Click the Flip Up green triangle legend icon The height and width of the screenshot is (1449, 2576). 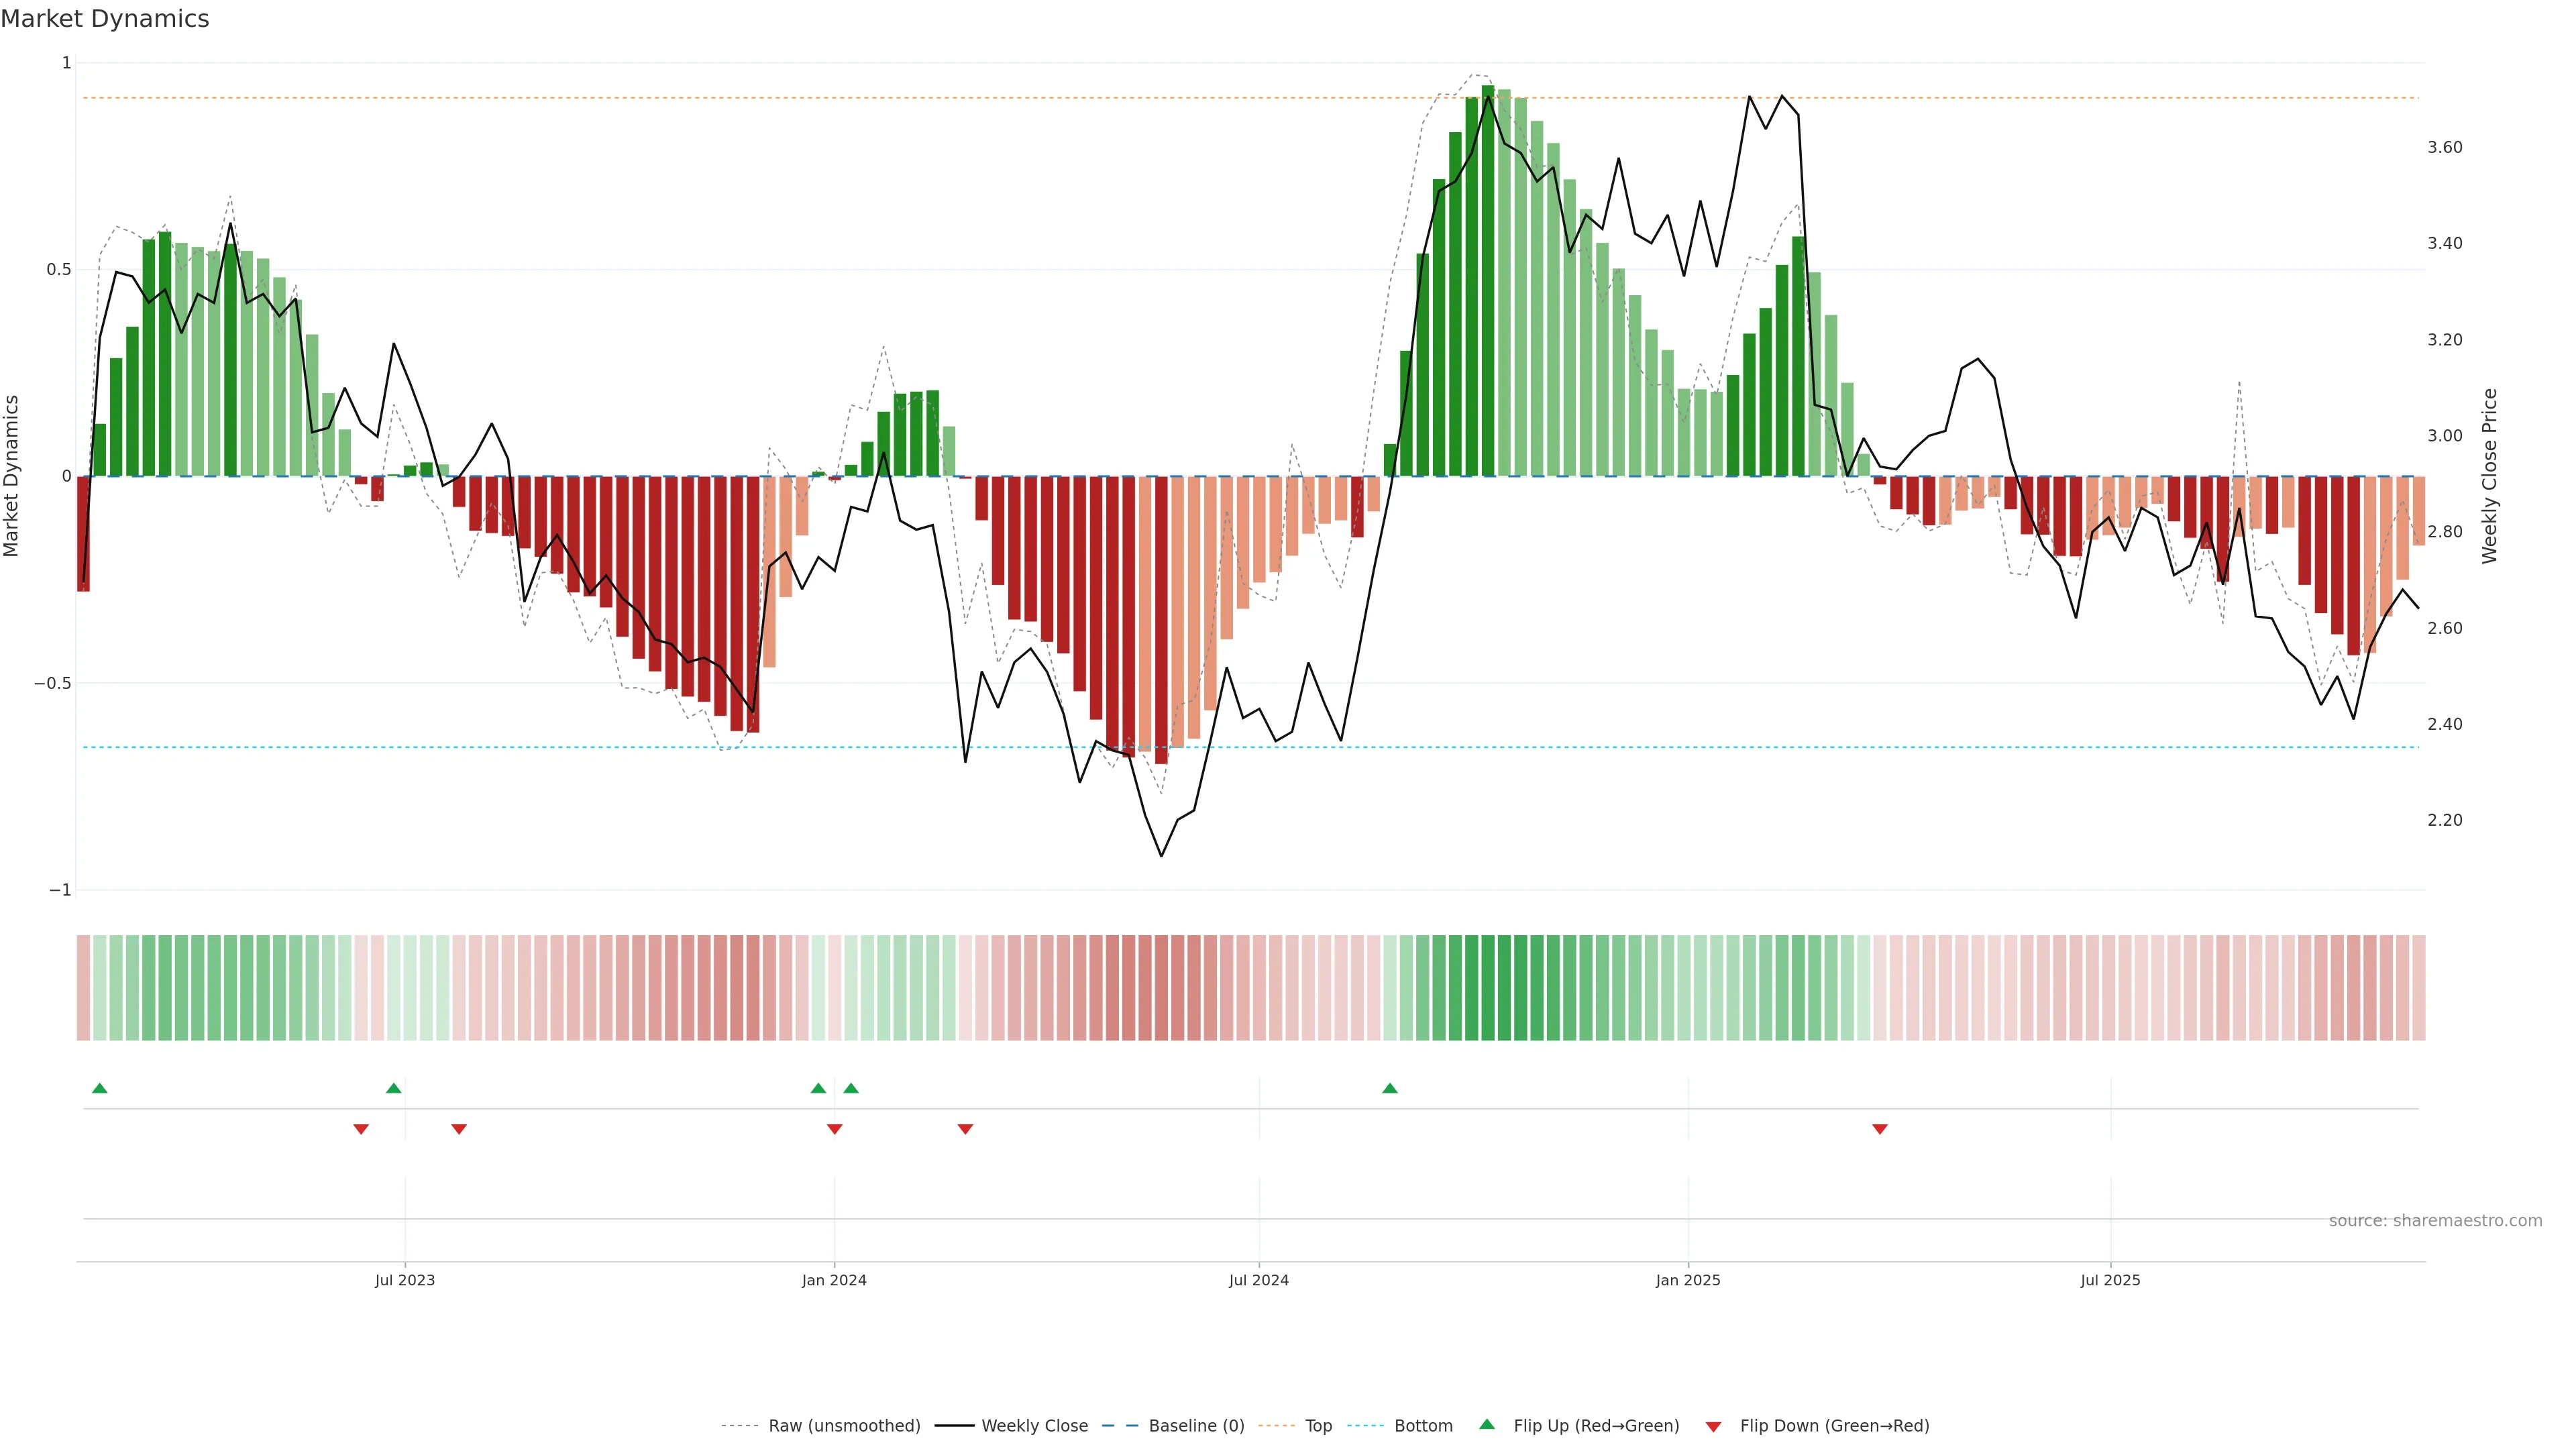(x=1486, y=1424)
